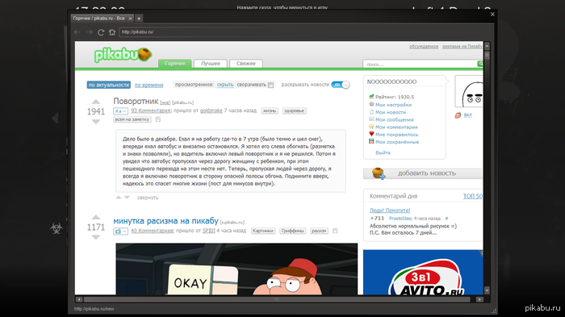565x317 pixels.
Task: Switch to the 'Свежее' tab
Action: point(246,64)
